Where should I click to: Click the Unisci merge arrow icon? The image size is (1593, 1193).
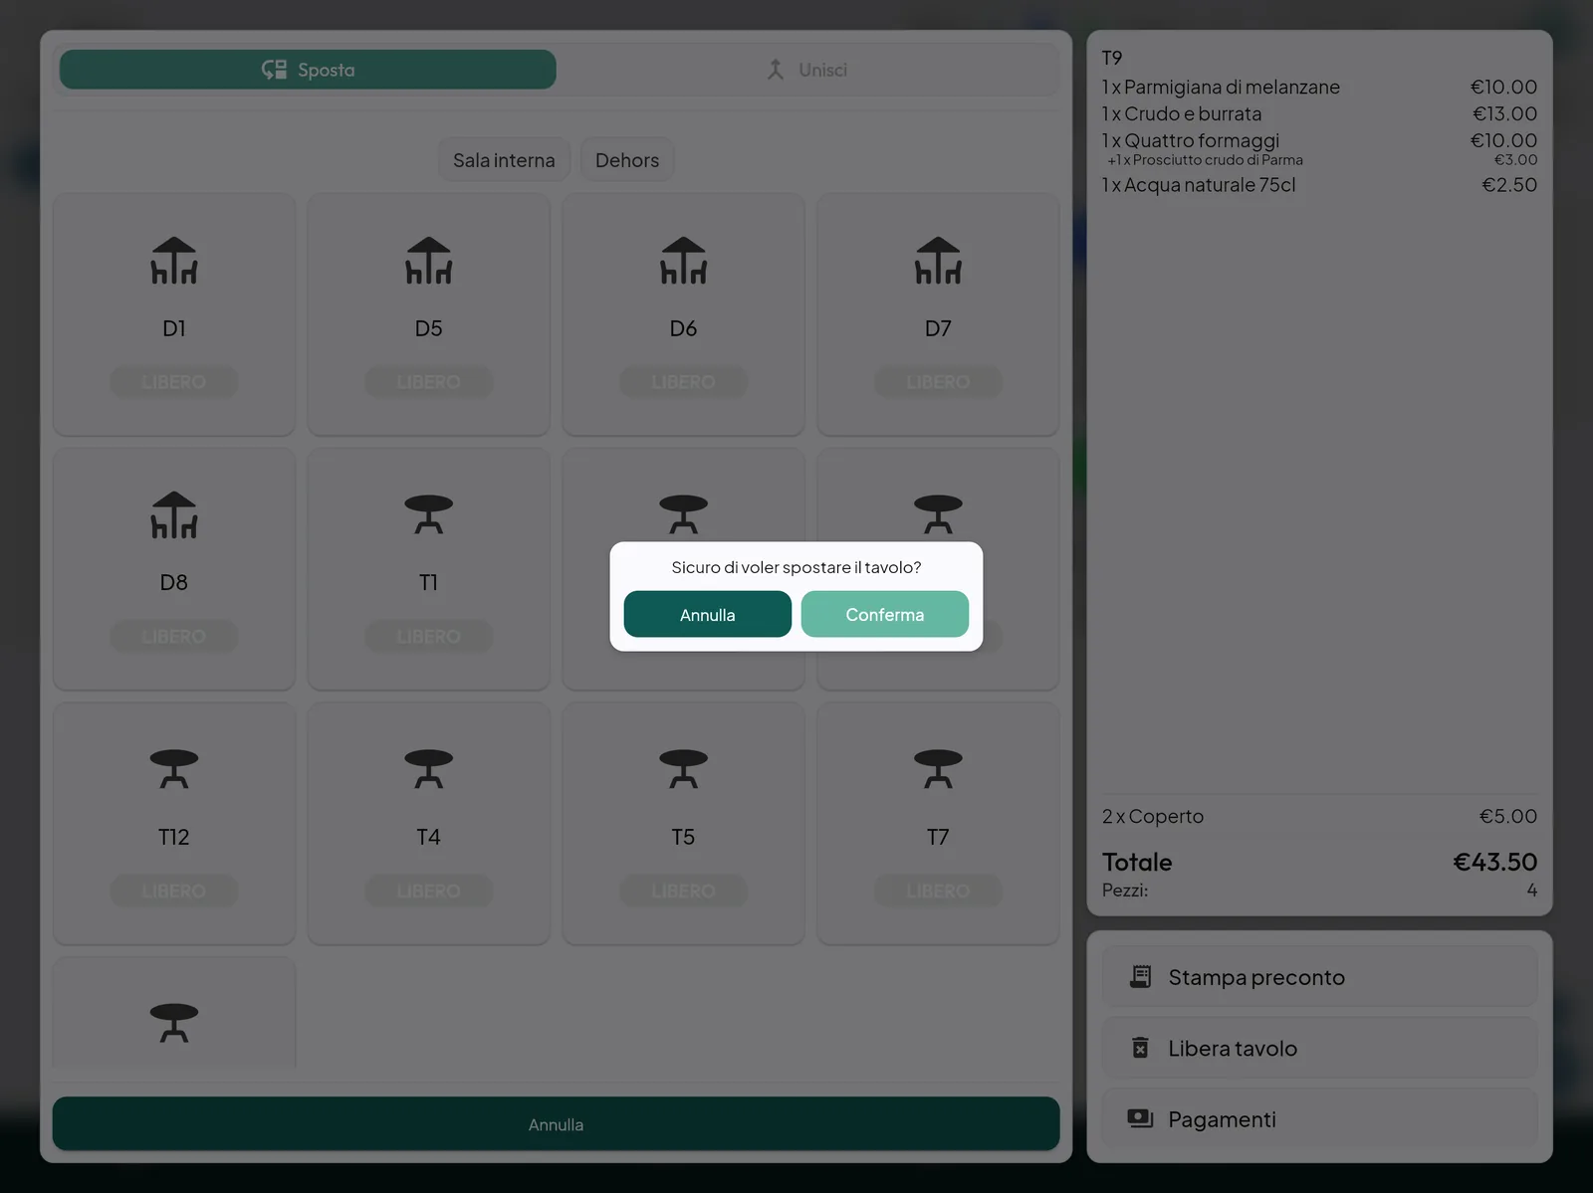pyautogui.click(x=776, y=70)
